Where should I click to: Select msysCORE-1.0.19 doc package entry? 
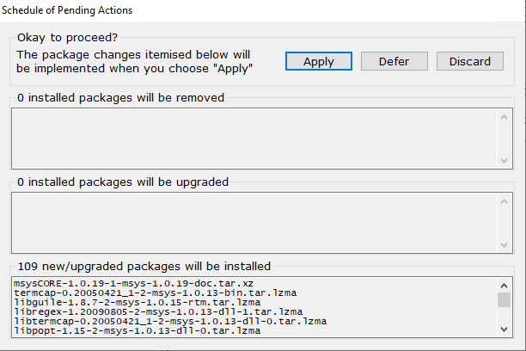133,284
